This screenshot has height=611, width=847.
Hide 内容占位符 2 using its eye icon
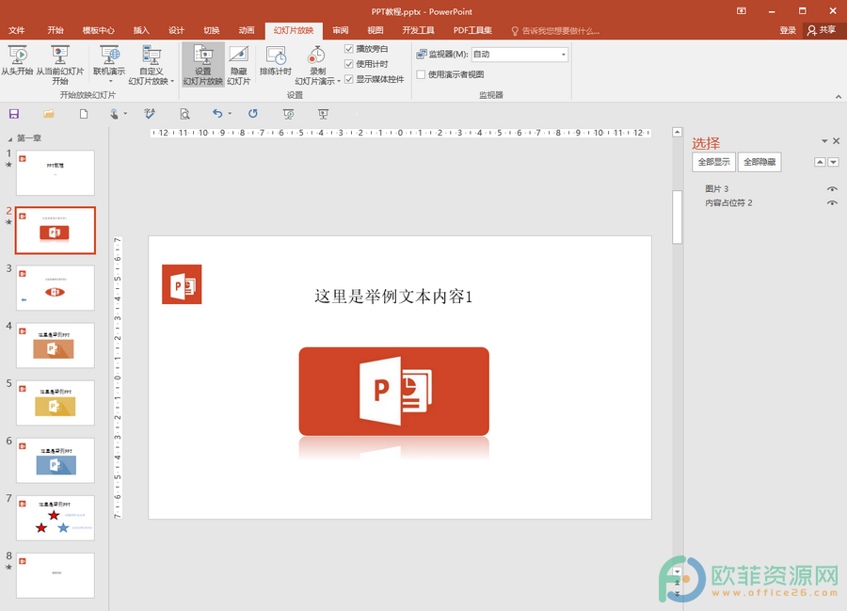(832, 203)
